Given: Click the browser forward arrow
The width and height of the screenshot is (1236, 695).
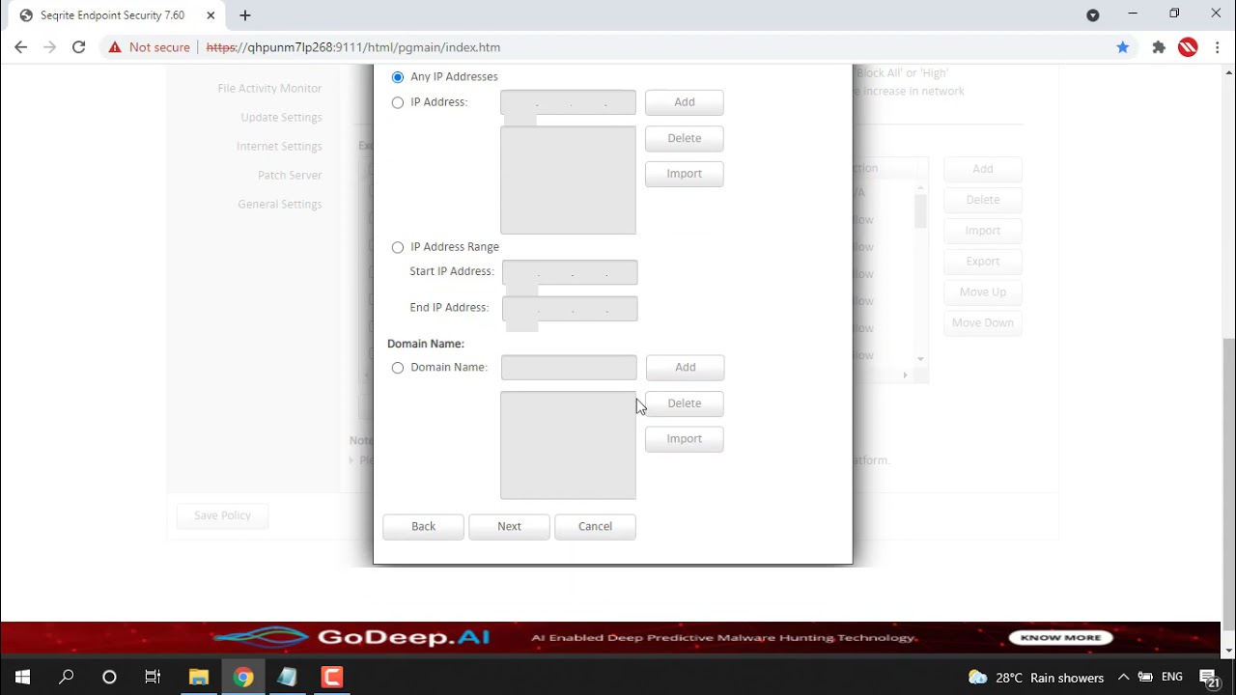Looking at the screenshot, I should pyautogui.click(x=50, y=47).
